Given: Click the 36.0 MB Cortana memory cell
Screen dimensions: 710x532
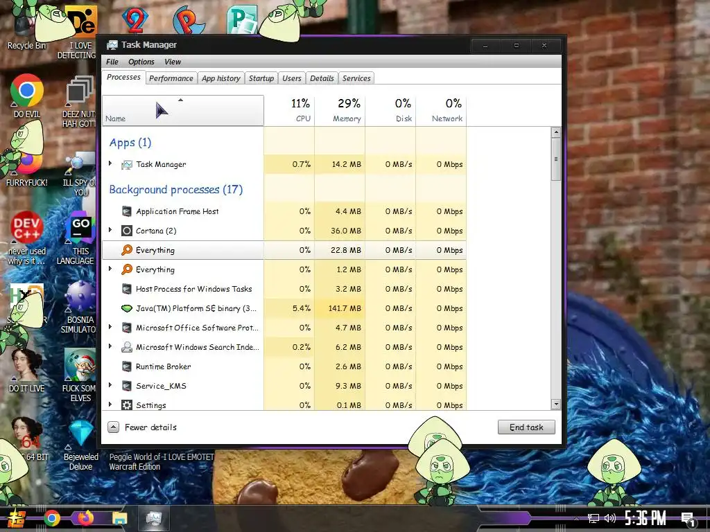Looking at the screenshot, I should (x=340, y=231).
